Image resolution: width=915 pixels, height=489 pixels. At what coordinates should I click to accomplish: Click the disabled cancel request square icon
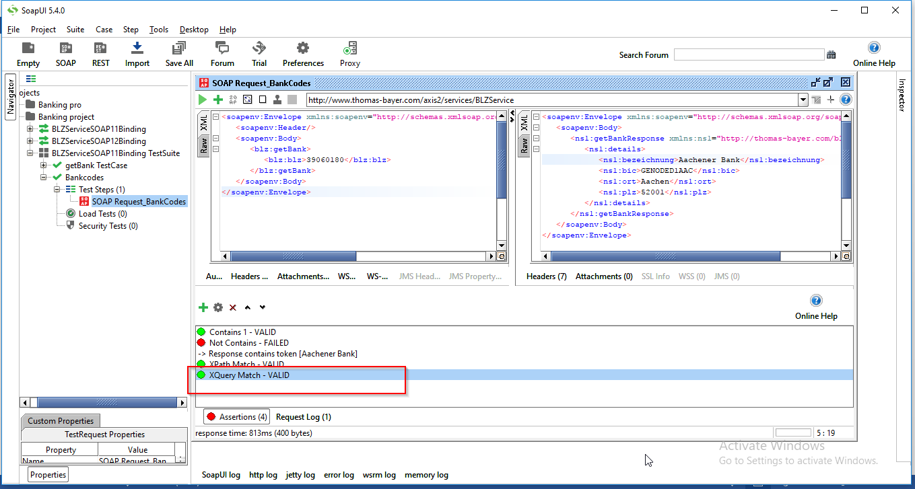292,100
